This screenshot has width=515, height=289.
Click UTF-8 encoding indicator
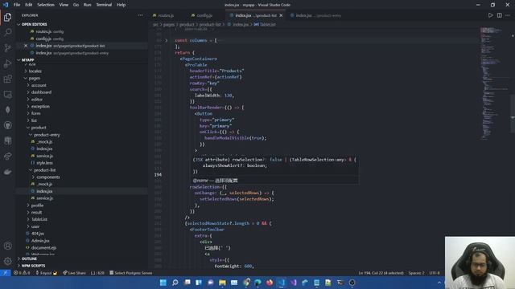pyautogui.click(x=435, y=273)
